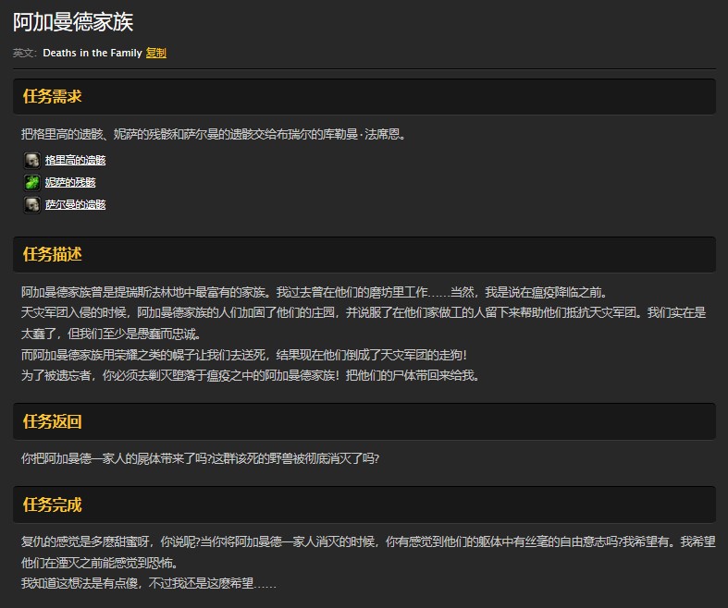This screenshot has height=608, width=728.
Task: Select the 任务完成 section header
Action: click(52, 505)
